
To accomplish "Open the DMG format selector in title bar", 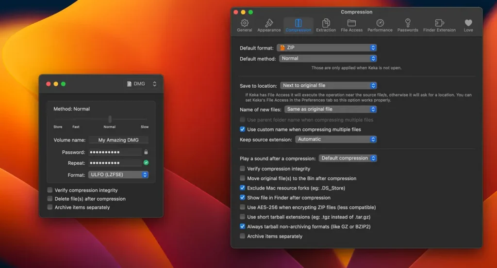I will tap(142, 84).
